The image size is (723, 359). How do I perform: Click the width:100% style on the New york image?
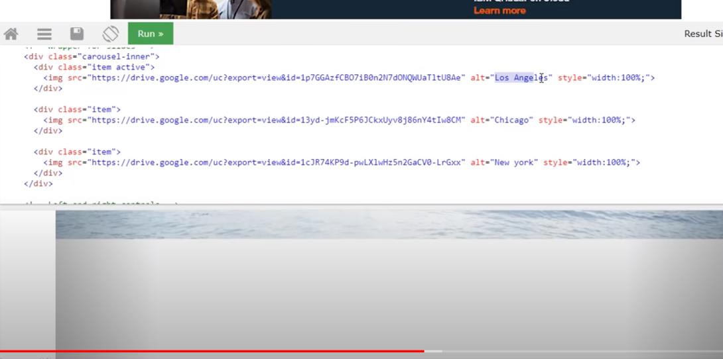[604, 162]
